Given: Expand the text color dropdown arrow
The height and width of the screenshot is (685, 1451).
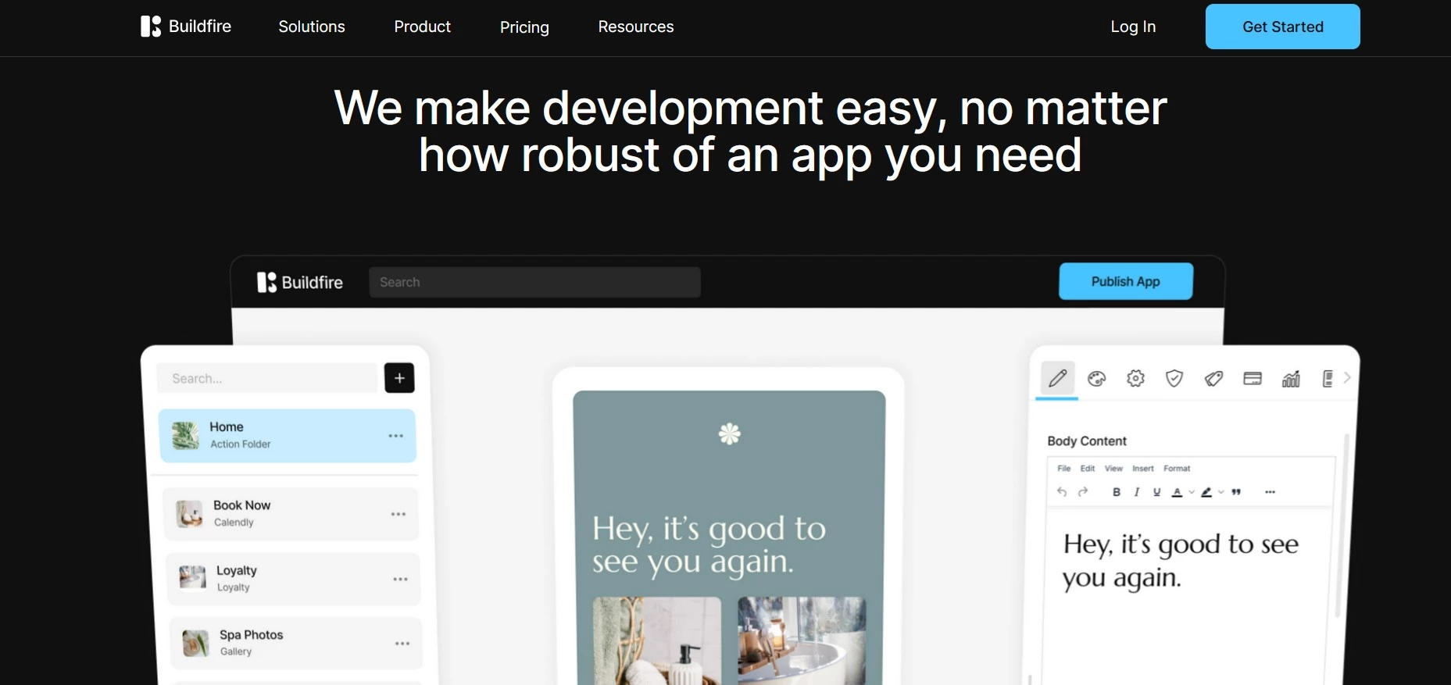Looking at the screenshot, I should point(1192,492).
